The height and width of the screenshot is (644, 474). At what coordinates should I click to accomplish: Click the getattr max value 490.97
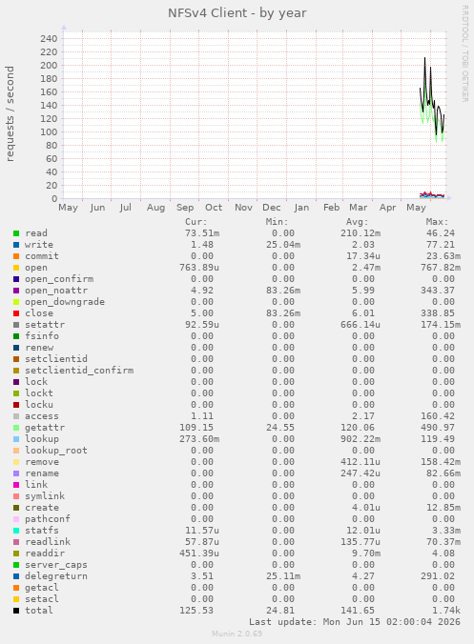[x=438, y=428]
